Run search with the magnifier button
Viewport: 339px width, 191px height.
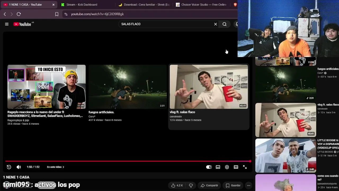point(225,24)
